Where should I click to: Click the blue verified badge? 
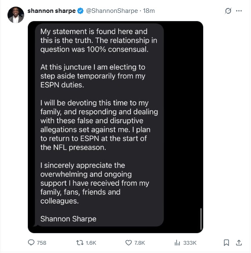[x=80, y=11]
